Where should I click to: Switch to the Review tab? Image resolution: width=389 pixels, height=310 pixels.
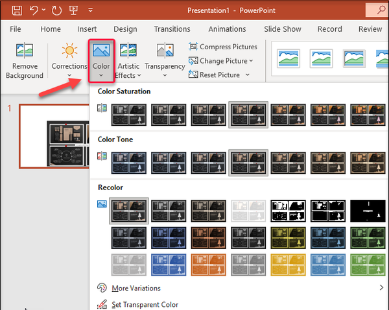[370, 29]
